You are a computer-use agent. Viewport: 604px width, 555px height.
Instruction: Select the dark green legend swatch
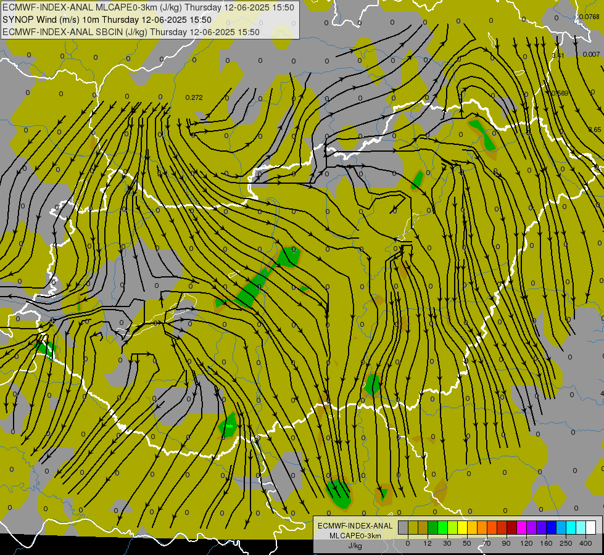(433, 528)
